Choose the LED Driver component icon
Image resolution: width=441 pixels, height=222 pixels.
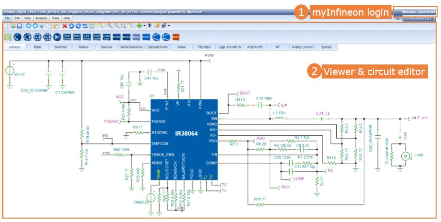(x=87, y=37)
